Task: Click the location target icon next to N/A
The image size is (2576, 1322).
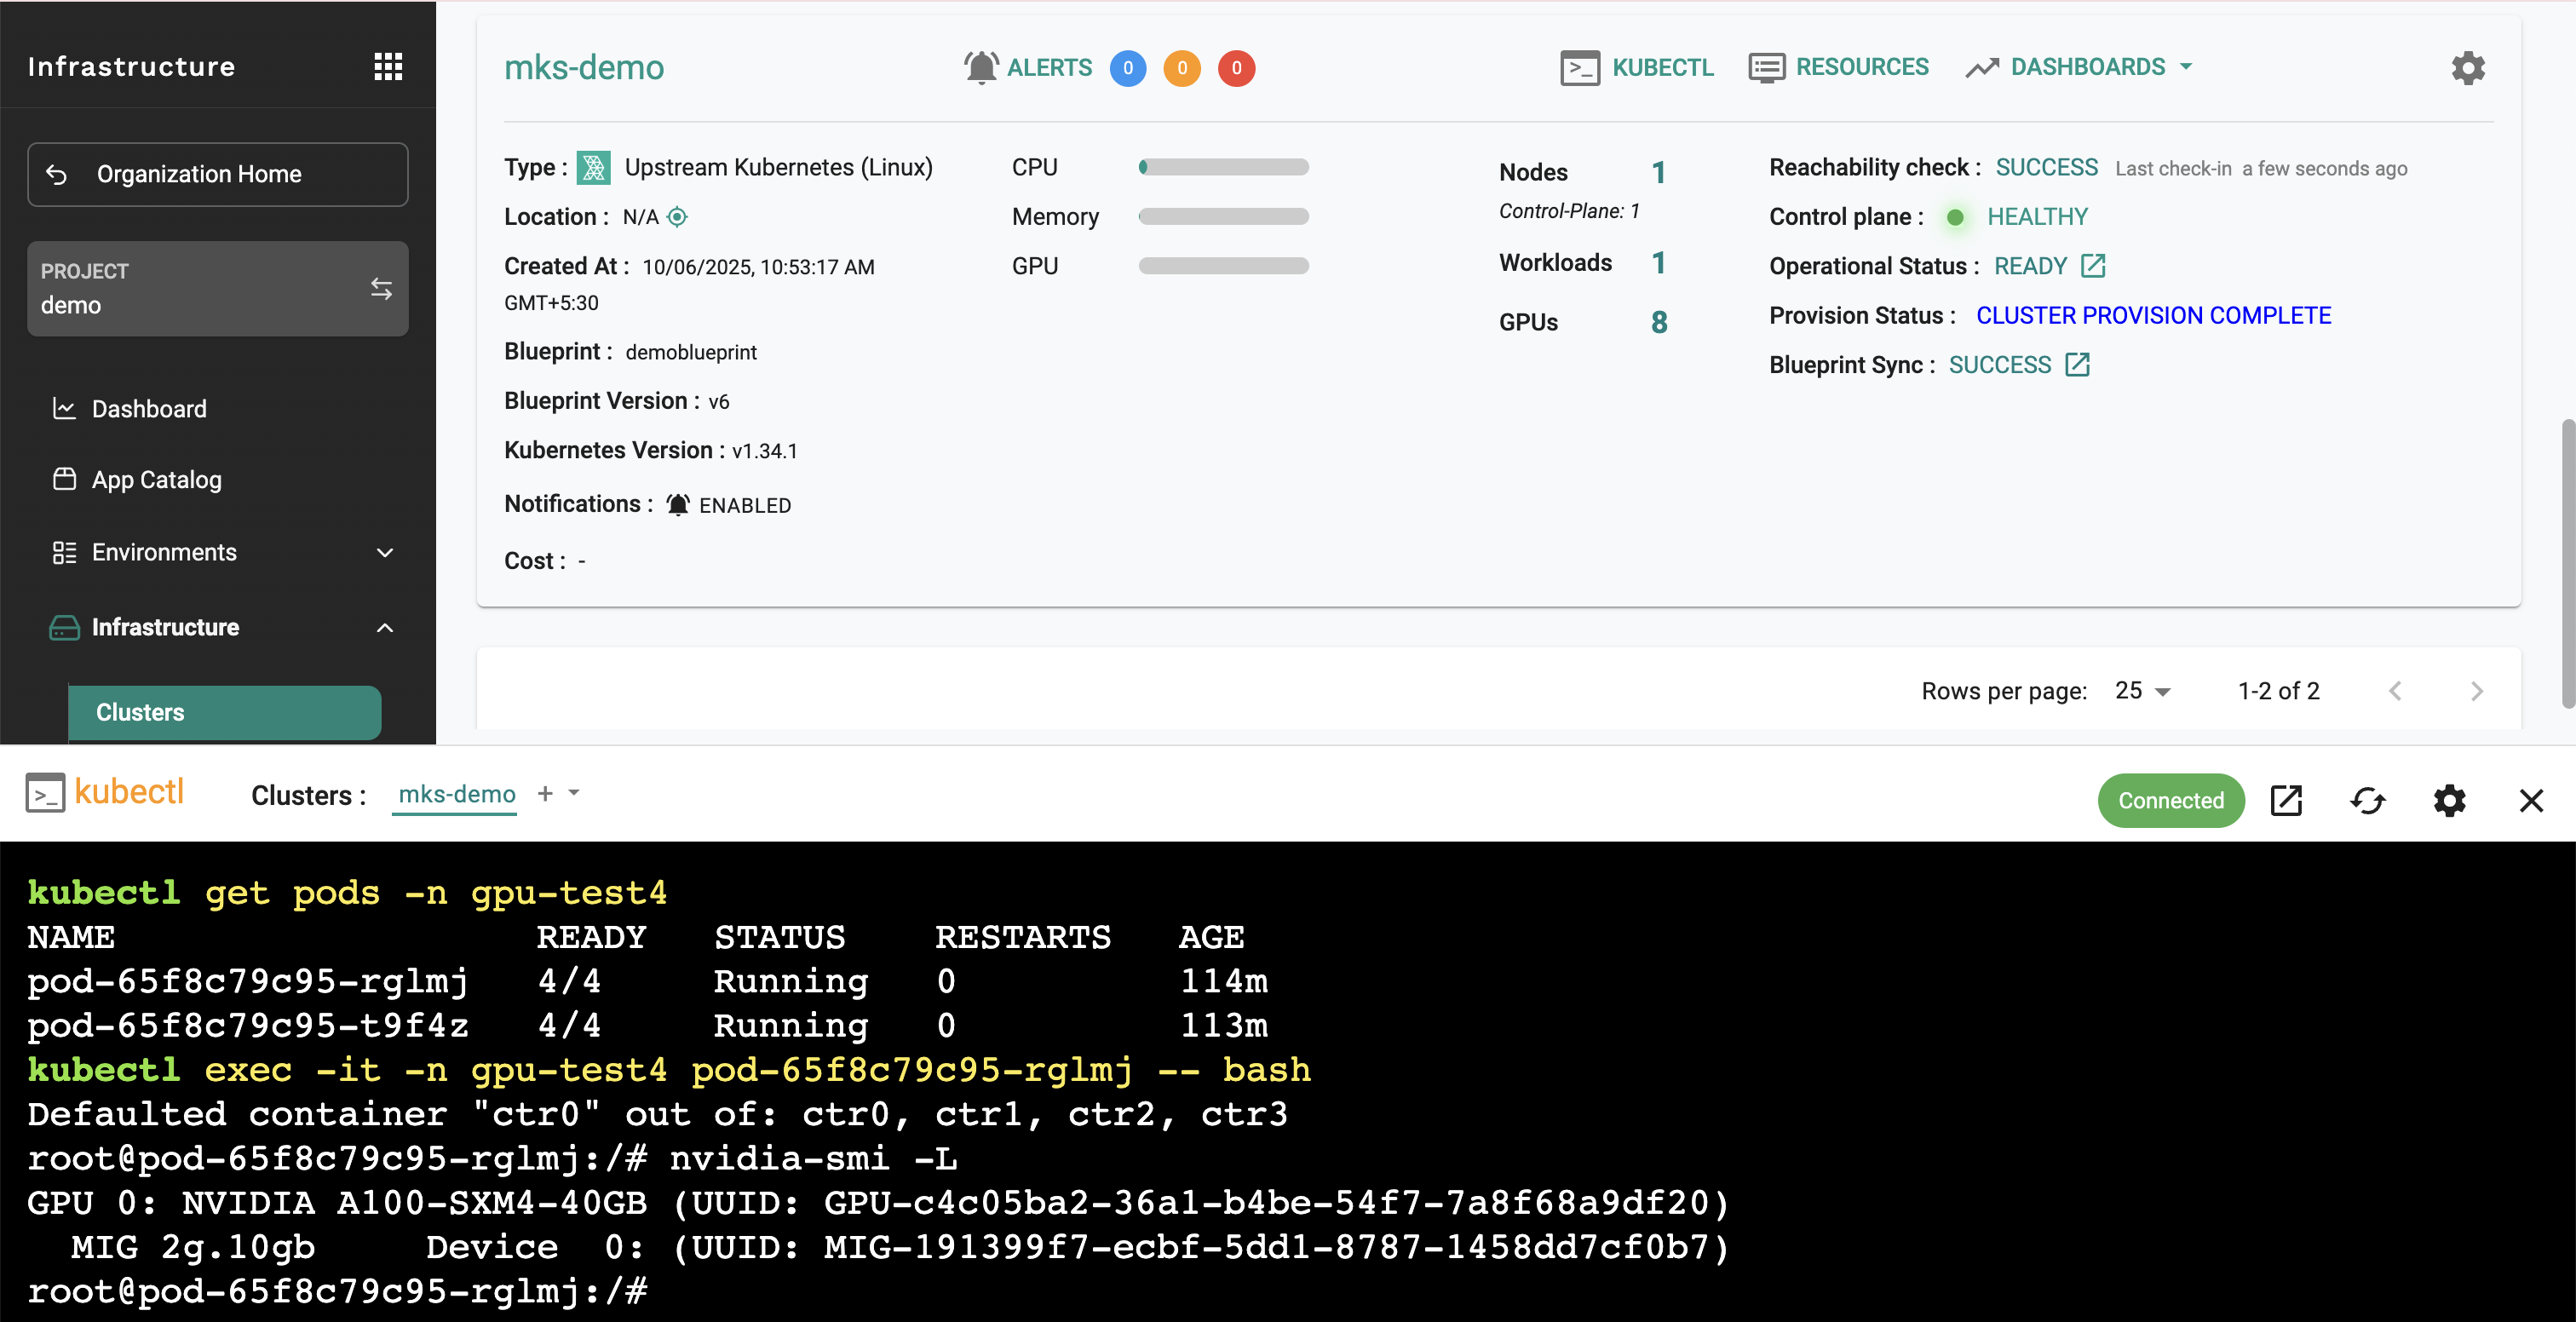Action: pyautogui.click(x=677, y=217)
